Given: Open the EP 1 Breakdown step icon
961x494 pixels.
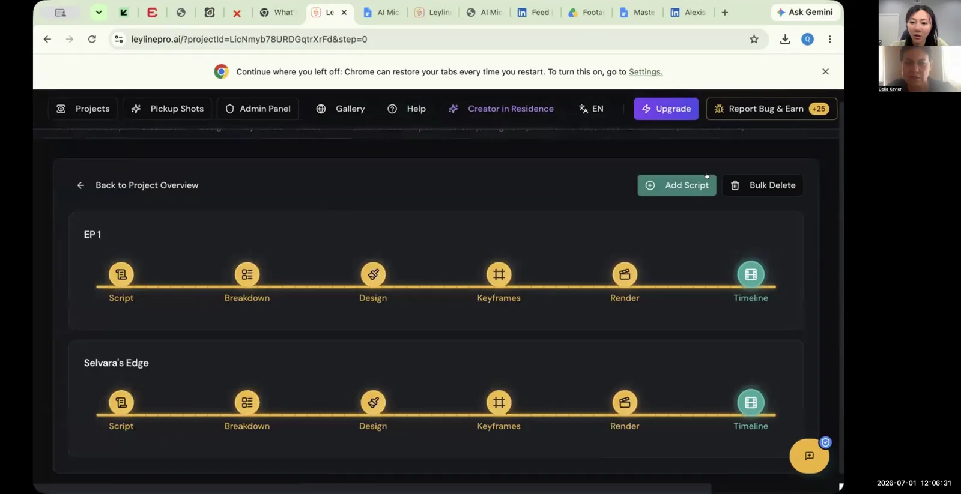Looking at the screenshot, I should pyautogui.click(x=247, y=274).
